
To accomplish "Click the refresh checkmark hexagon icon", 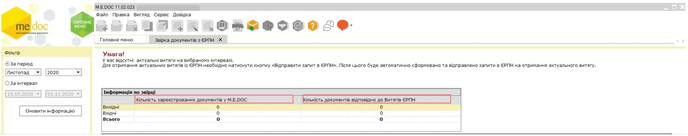I will click(x=298, y=25).
